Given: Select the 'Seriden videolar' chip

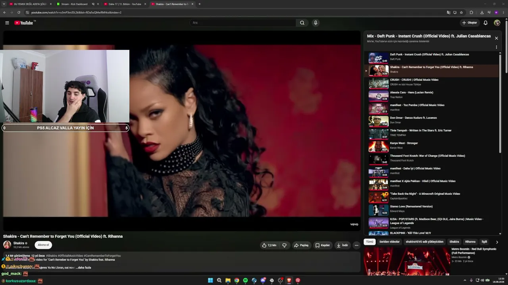Looking at the screenshot, I should click(x=389, y=242).
